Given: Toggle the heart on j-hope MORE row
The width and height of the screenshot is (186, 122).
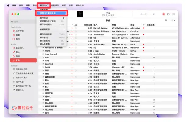Looking at the screenshot, I should click(144, 51).
